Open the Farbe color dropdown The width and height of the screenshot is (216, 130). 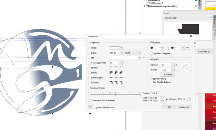pyautogui.click(x=121, y=48)
